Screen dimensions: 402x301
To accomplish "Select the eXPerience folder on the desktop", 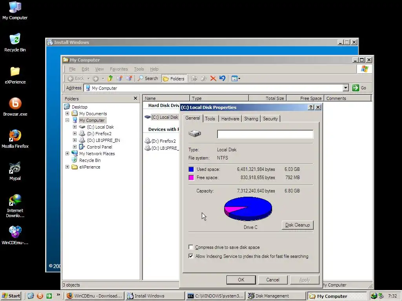I will click(15, 75).
